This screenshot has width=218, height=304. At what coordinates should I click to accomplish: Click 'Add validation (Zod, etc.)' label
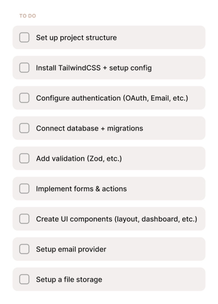pyautogui.click(x=79, y=158)
